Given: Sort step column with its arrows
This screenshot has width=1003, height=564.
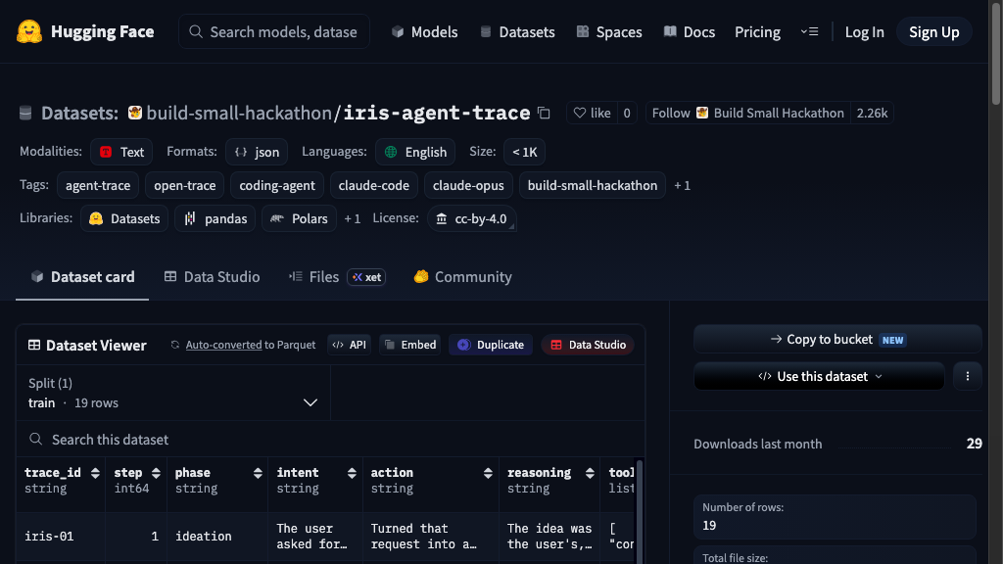Looking at the screenshot, I should [x=156, y=473].
